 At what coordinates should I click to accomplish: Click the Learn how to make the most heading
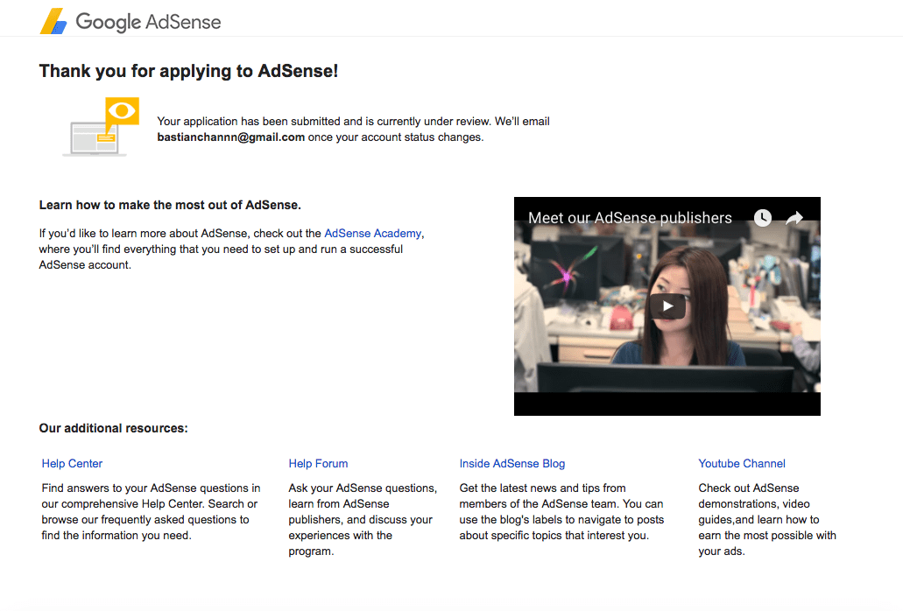coord(170,205)
